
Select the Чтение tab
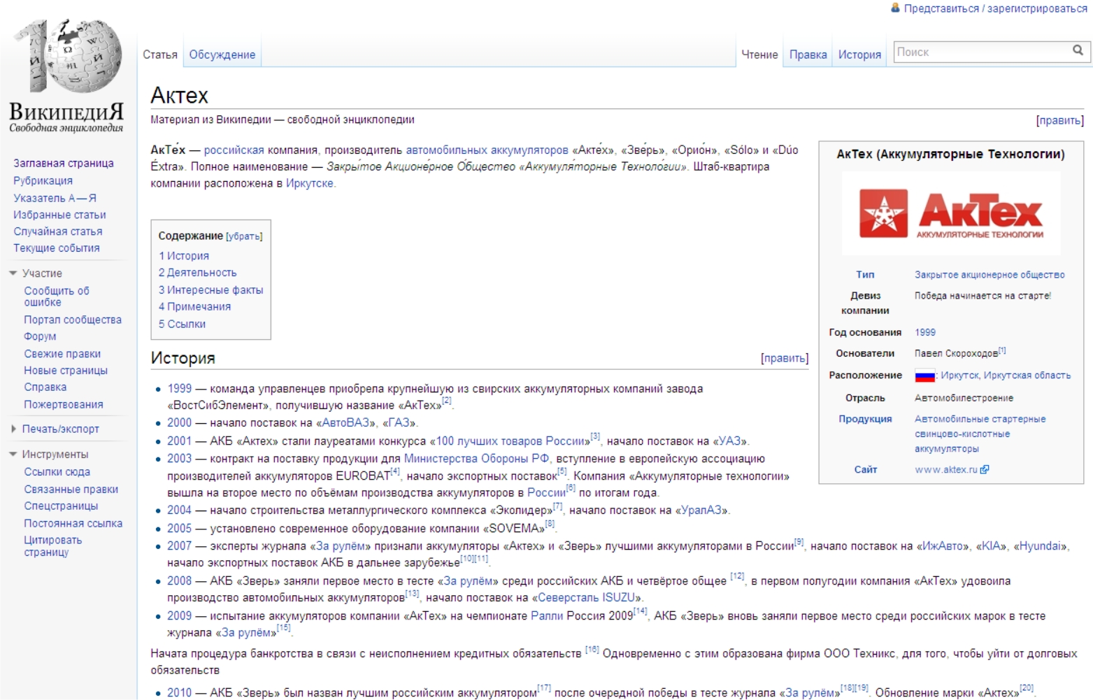pos(759,55)
